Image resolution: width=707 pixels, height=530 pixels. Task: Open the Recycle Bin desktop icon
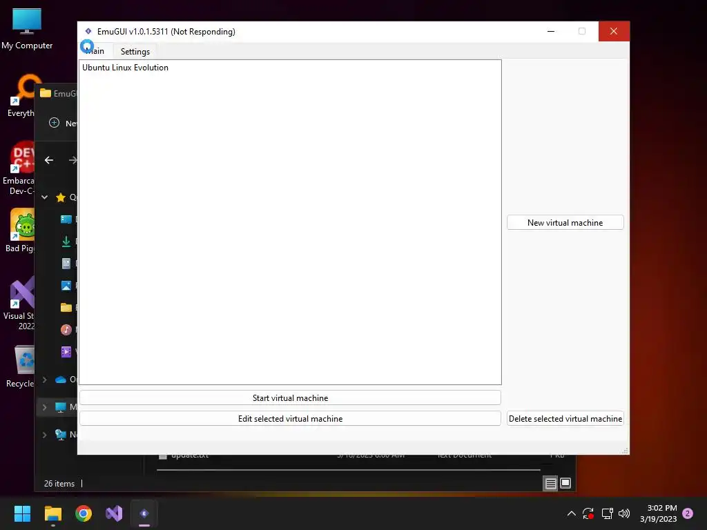coord(20,366)
